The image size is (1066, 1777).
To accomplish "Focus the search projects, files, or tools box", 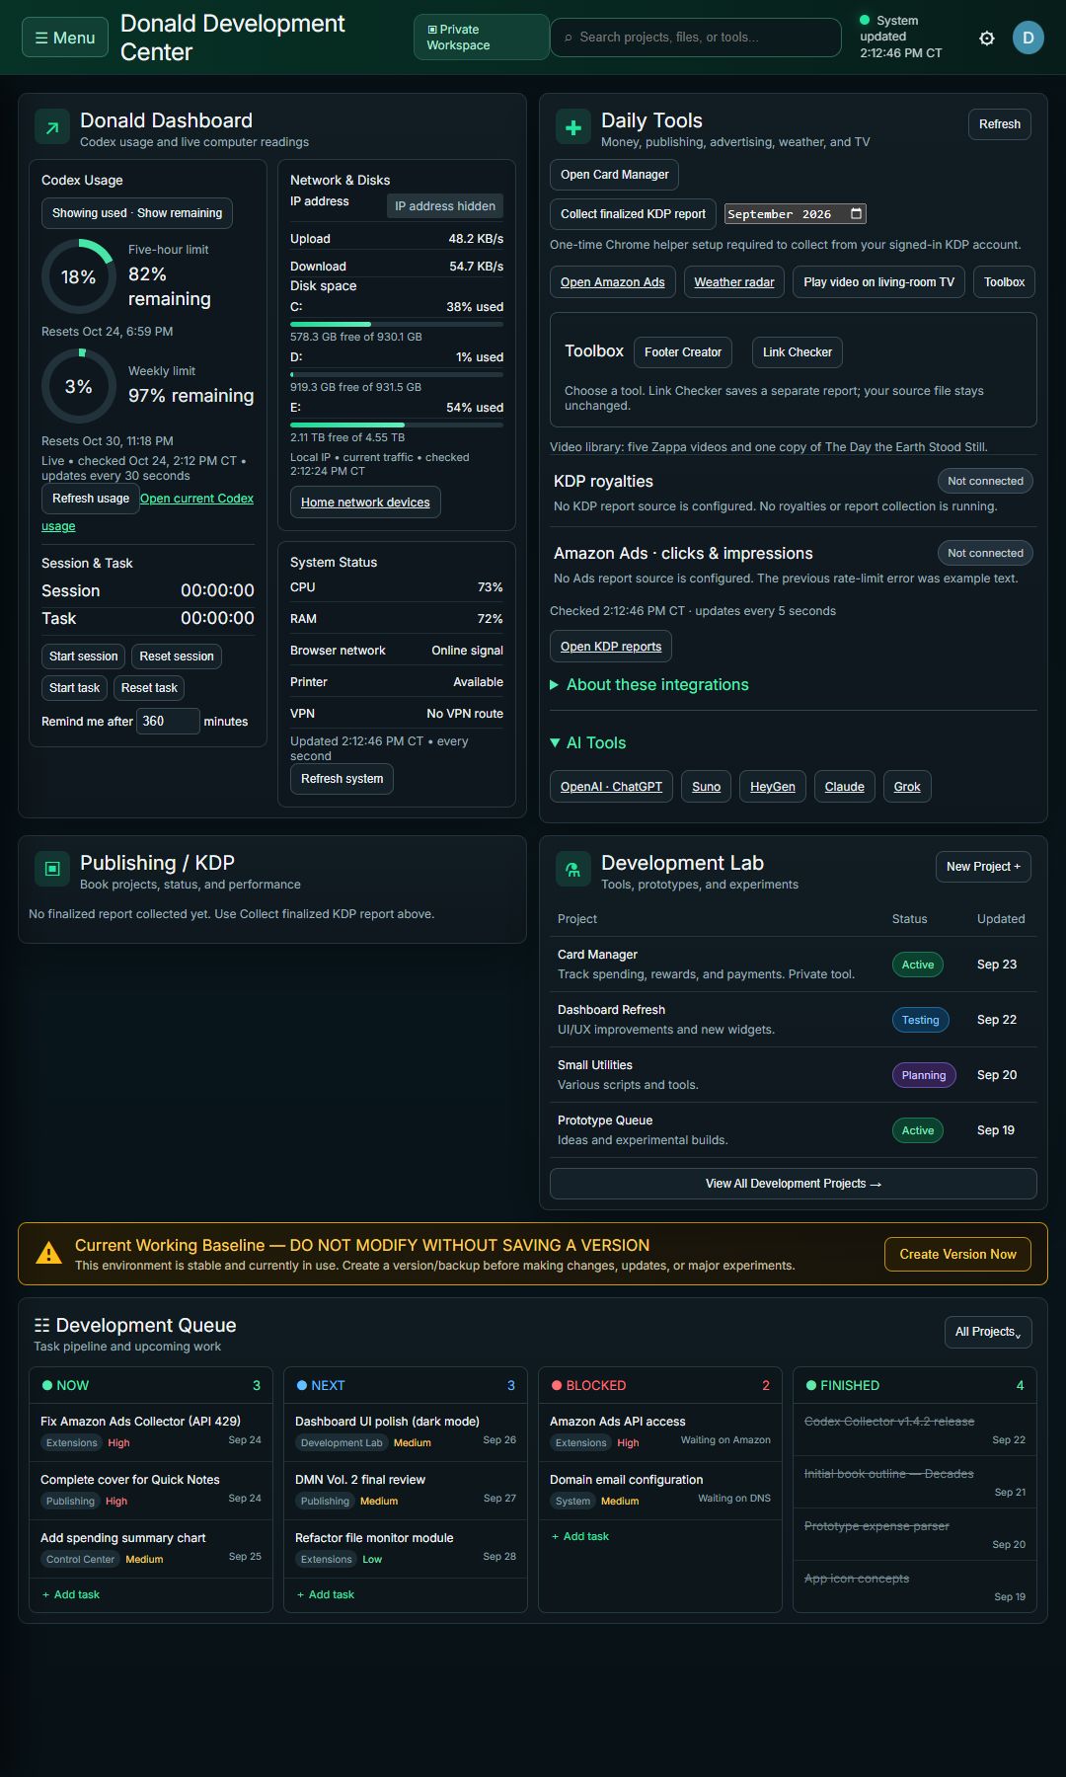I will click(x=696, y=38).
